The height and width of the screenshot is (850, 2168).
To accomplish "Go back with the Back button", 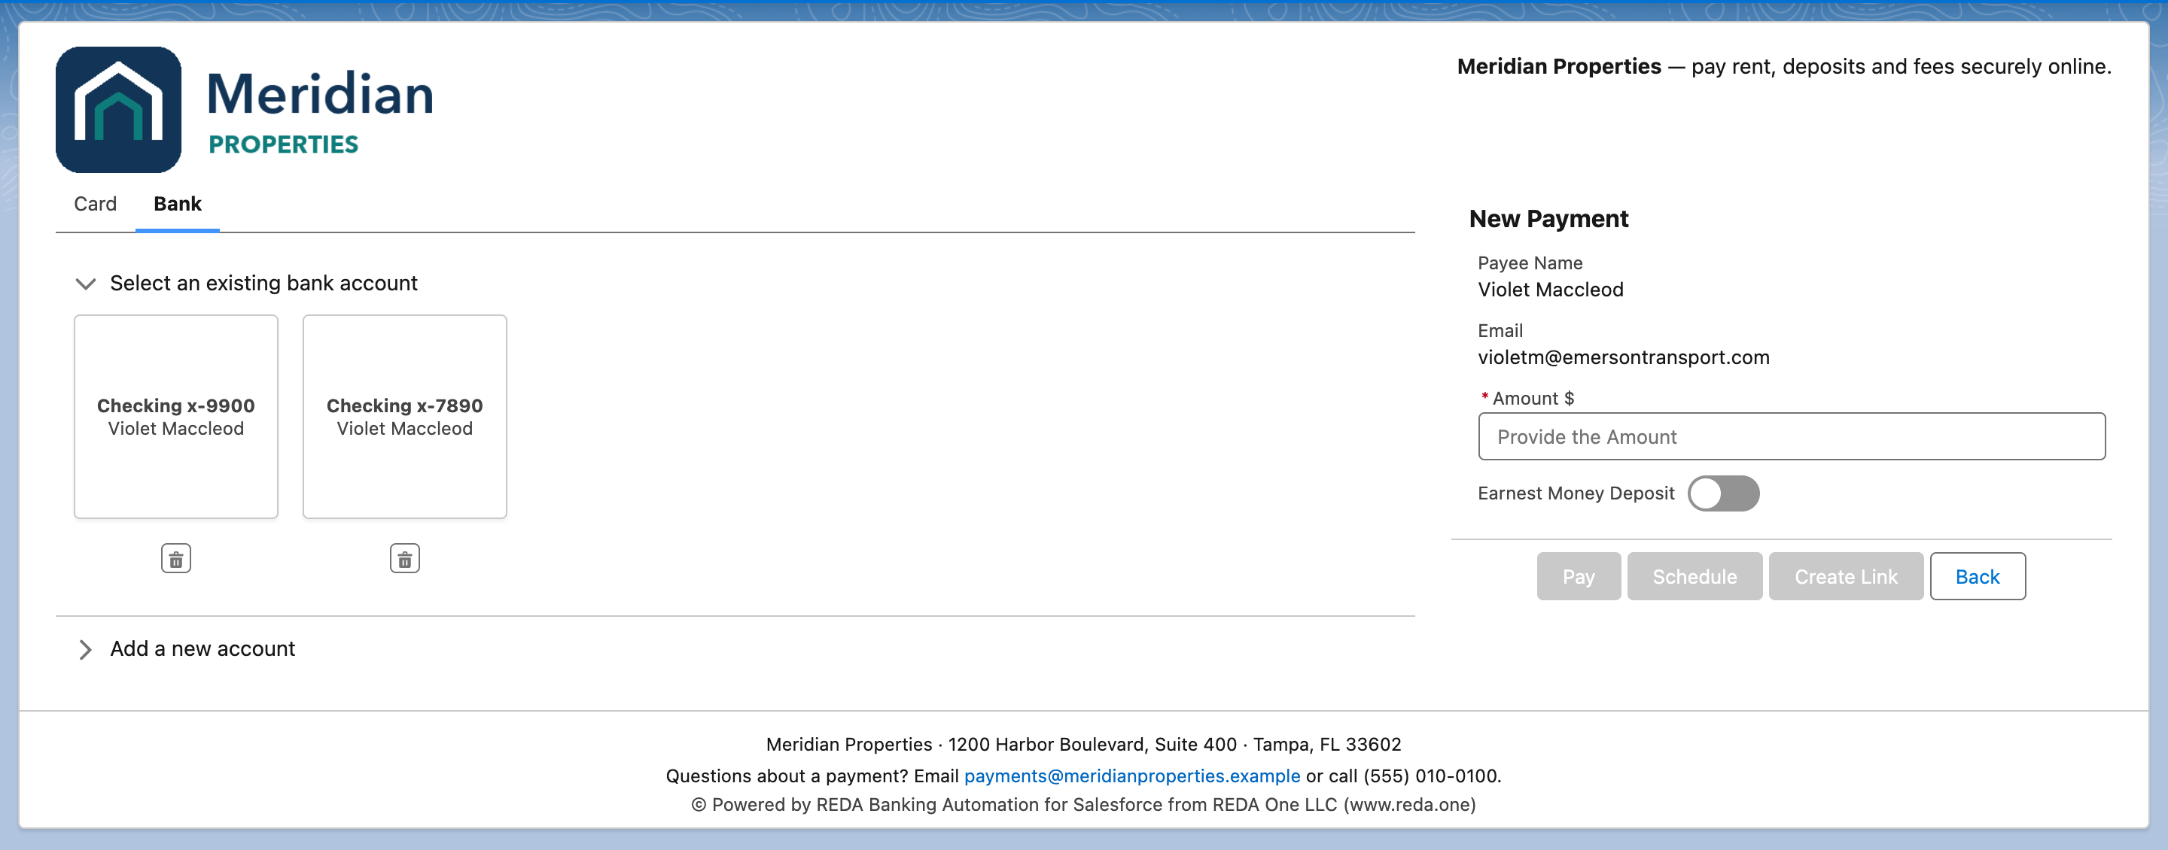I will pos(1978,577).
